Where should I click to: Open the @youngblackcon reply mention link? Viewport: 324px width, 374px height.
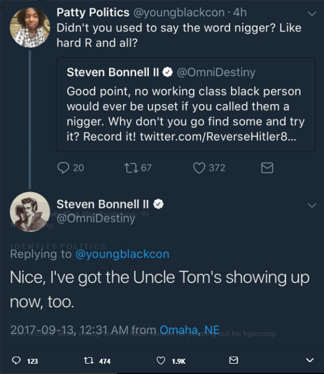122,254
